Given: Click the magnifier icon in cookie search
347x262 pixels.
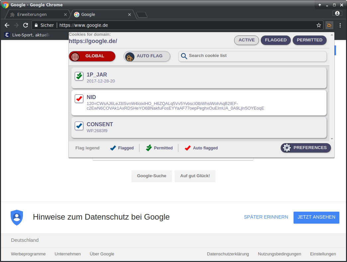Looking at the screenshot, I should pyautogui.click(x=184, y=56).
